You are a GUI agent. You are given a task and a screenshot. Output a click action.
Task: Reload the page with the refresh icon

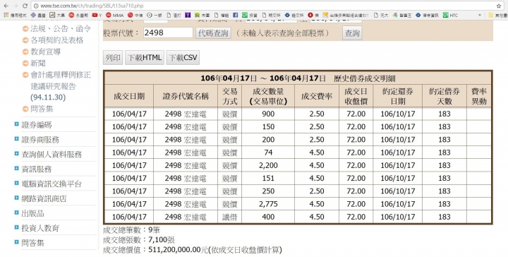point(25,6)
